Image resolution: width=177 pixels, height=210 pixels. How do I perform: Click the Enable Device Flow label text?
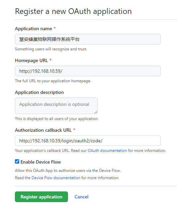[x=41, y=162]
